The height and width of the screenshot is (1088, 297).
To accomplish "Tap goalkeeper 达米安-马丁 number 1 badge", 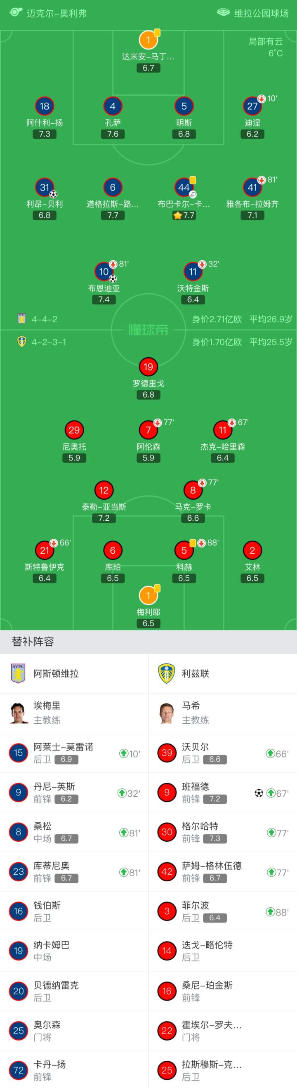I will click(148, 40).
